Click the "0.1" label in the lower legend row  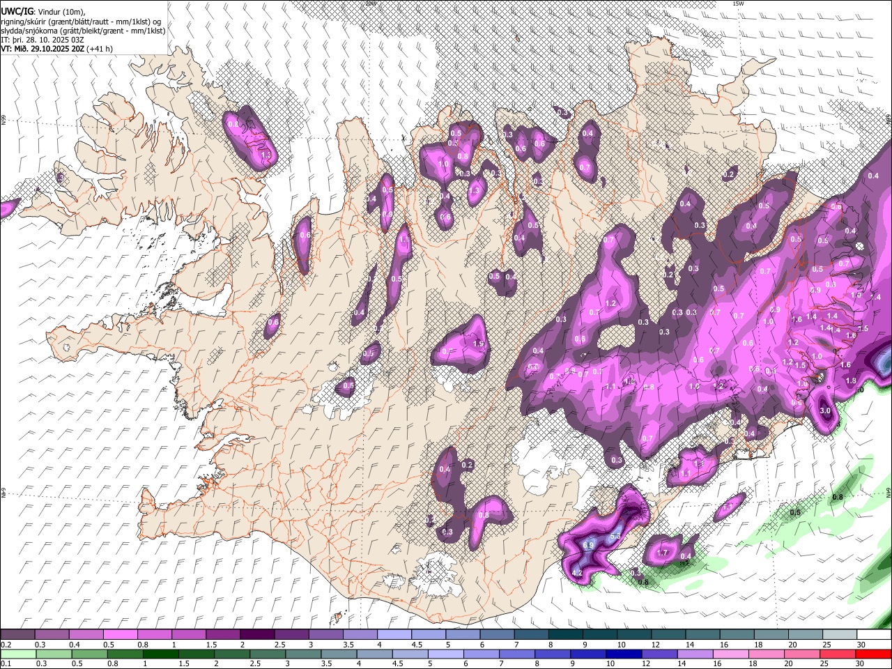6,663
